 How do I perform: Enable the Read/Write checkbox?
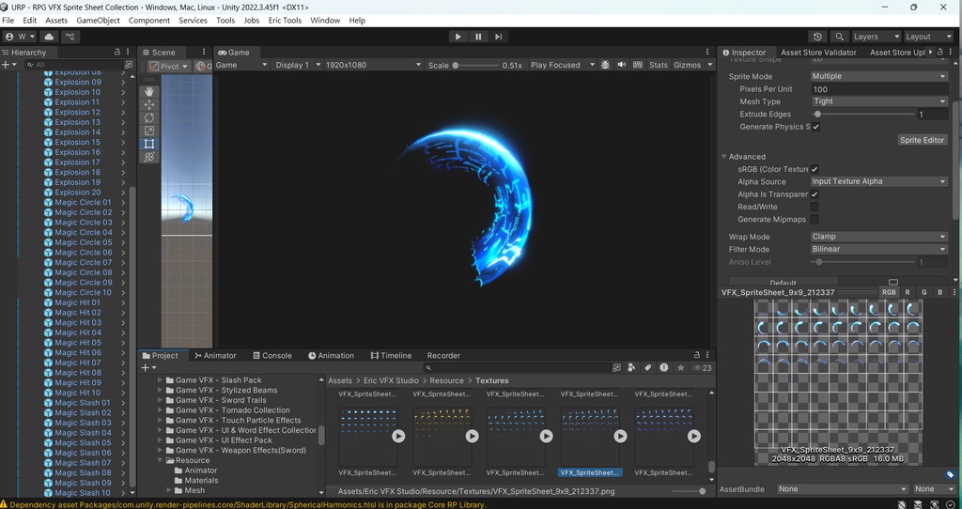815,207
